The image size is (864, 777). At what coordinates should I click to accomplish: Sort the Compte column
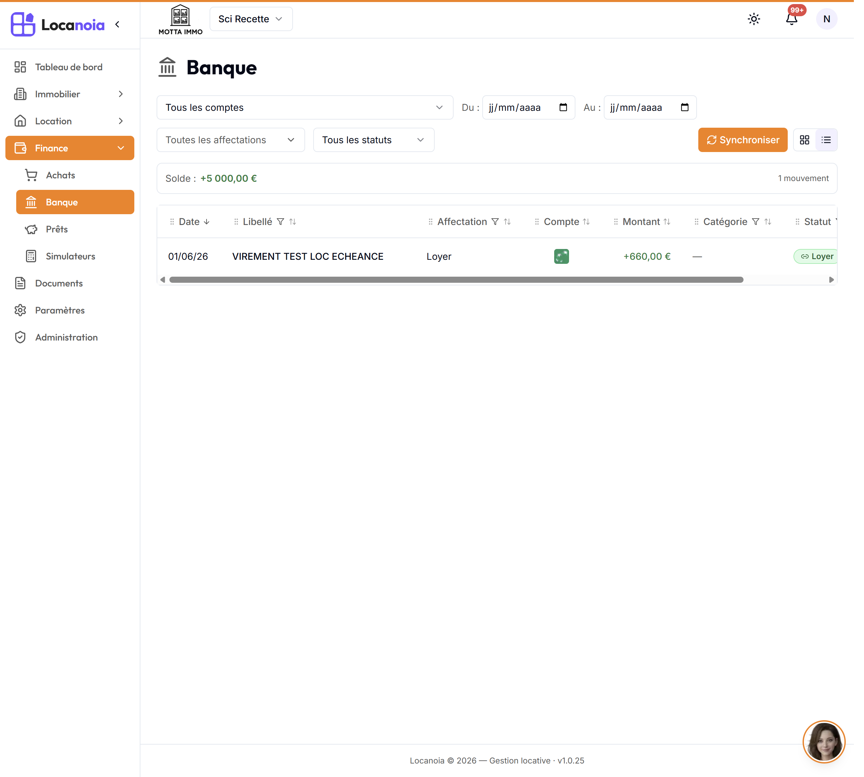586,222
